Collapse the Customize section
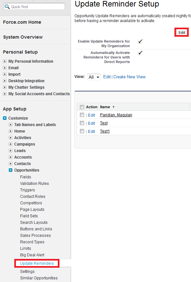Image resolution: width=191 pixels, height=282 pixels. [5, 118]
